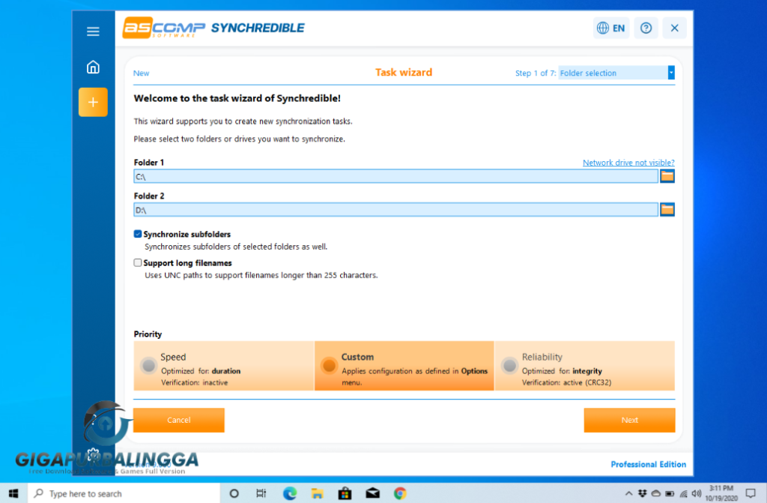
Task: Open the Folder selection step dropdown
Action: [670, 73]
